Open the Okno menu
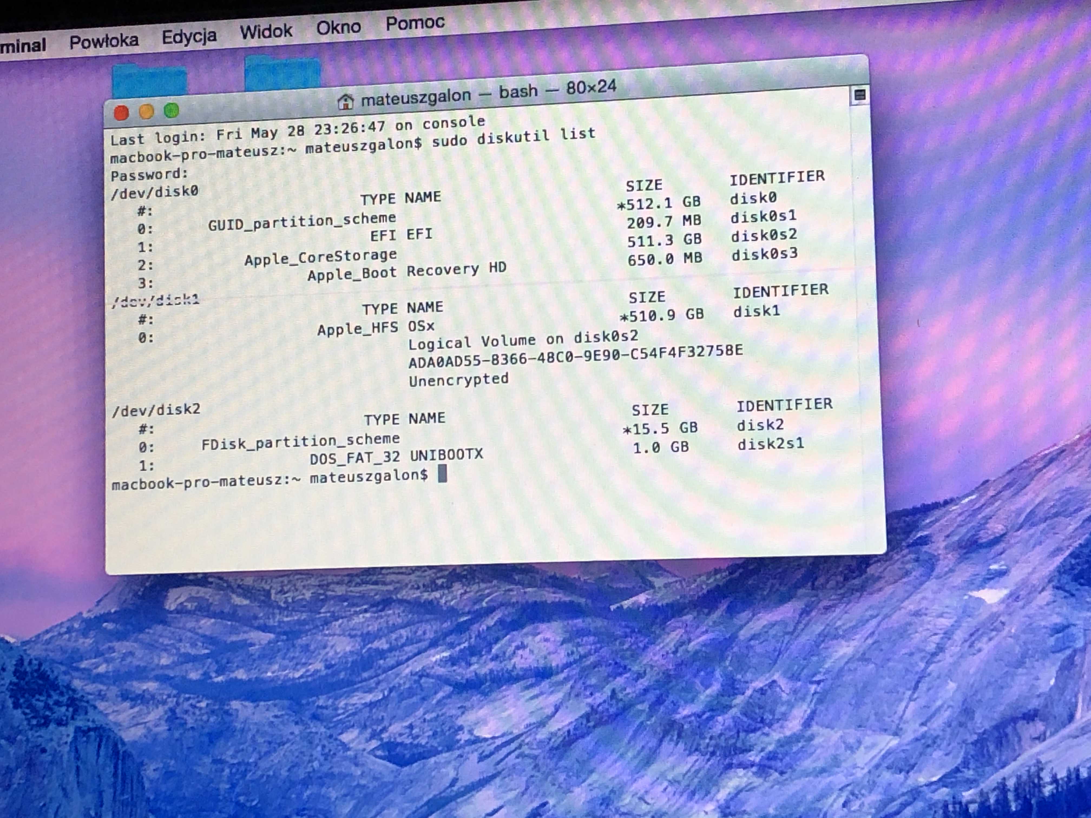The image size is (1091, 818). [x=338, y=27]
